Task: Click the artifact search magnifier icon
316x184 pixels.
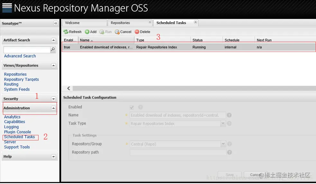Action: tap(53, 50)
